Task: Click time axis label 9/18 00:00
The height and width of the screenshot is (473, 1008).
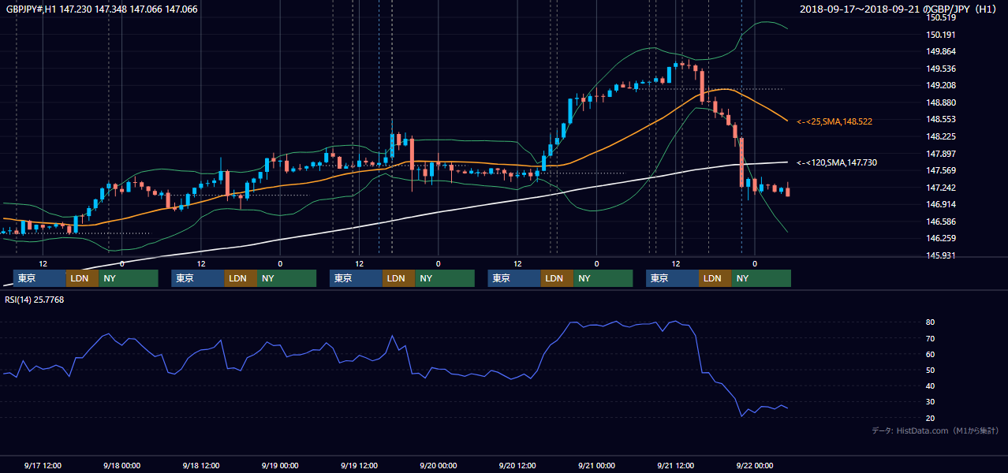Action: pos(121,466)
